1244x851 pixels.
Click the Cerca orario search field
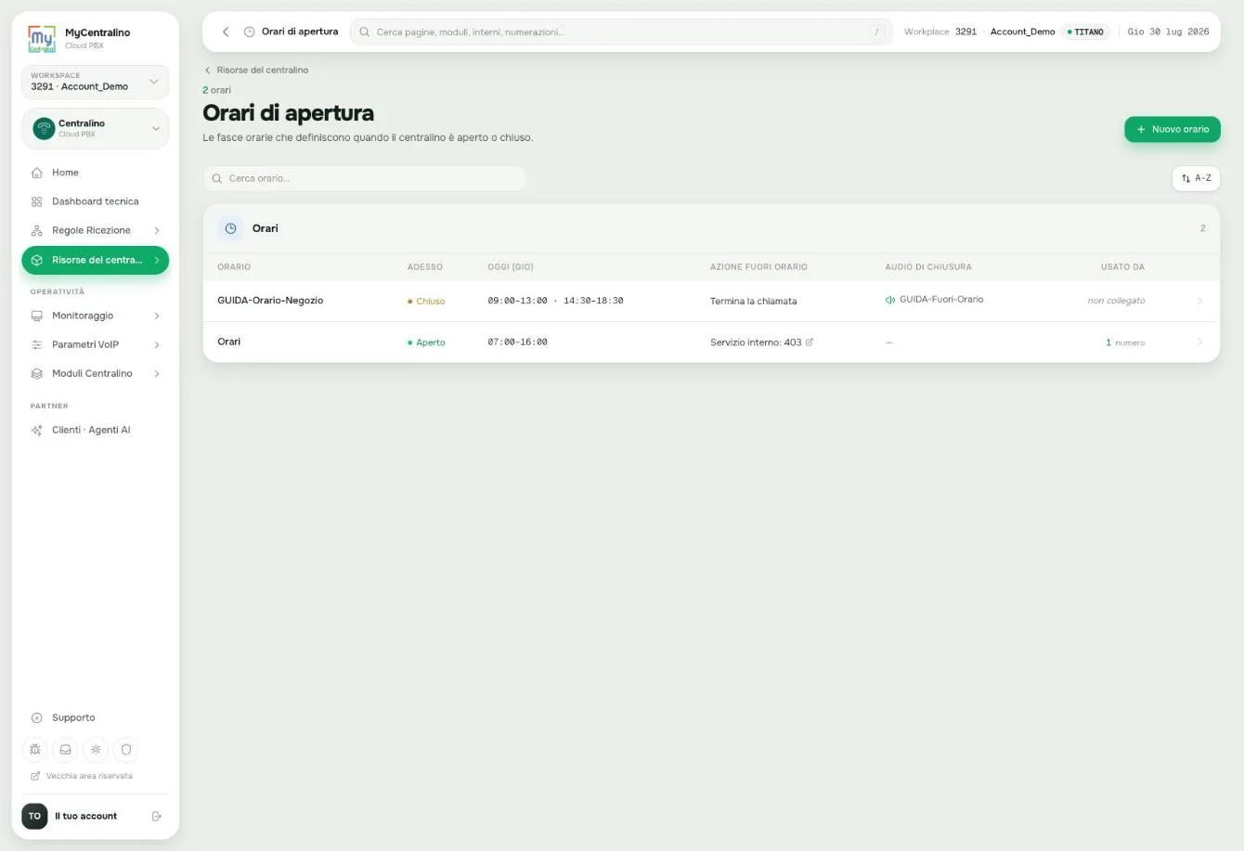[364, 178]
